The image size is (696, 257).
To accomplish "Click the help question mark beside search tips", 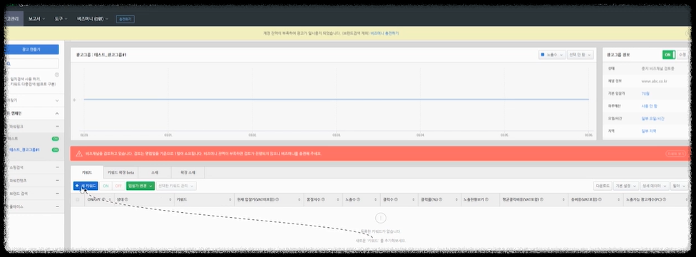I will (x=57, y=75).
